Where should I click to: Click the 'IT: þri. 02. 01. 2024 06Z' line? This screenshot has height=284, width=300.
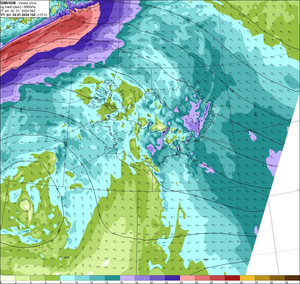point(18,11)
